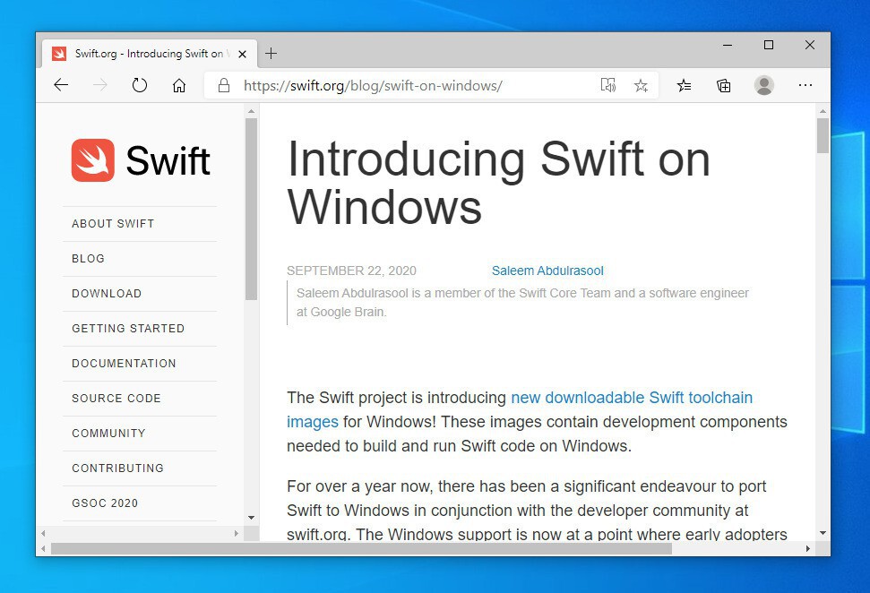The image size is (870, 593).
Task: Click the sidebar scroll down arrow
Action: coord(252,518)
